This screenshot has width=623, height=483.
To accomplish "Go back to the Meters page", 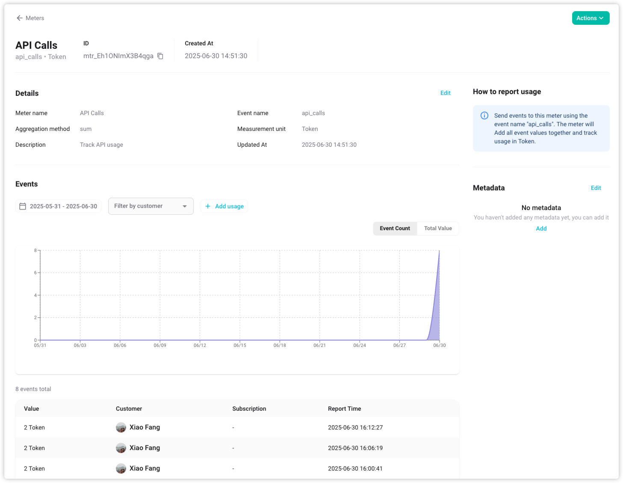I will pos(35,18).
